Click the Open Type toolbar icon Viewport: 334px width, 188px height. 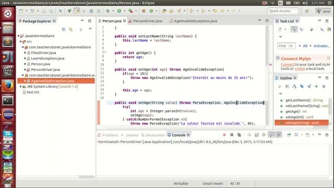pos(164,11)
